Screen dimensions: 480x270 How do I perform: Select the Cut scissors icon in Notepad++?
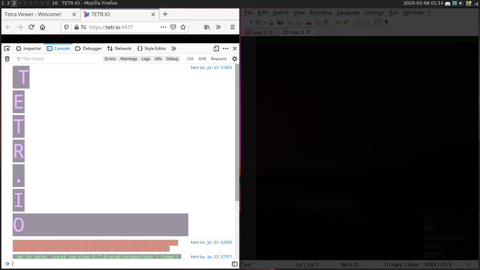point(309,22)
